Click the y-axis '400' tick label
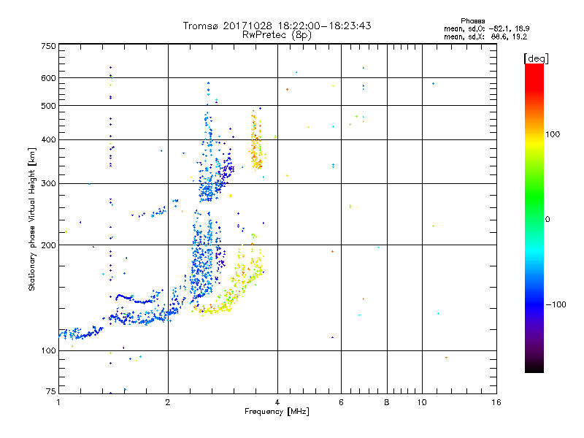Viewport: 584px width, 438px height. coord(48,139)
